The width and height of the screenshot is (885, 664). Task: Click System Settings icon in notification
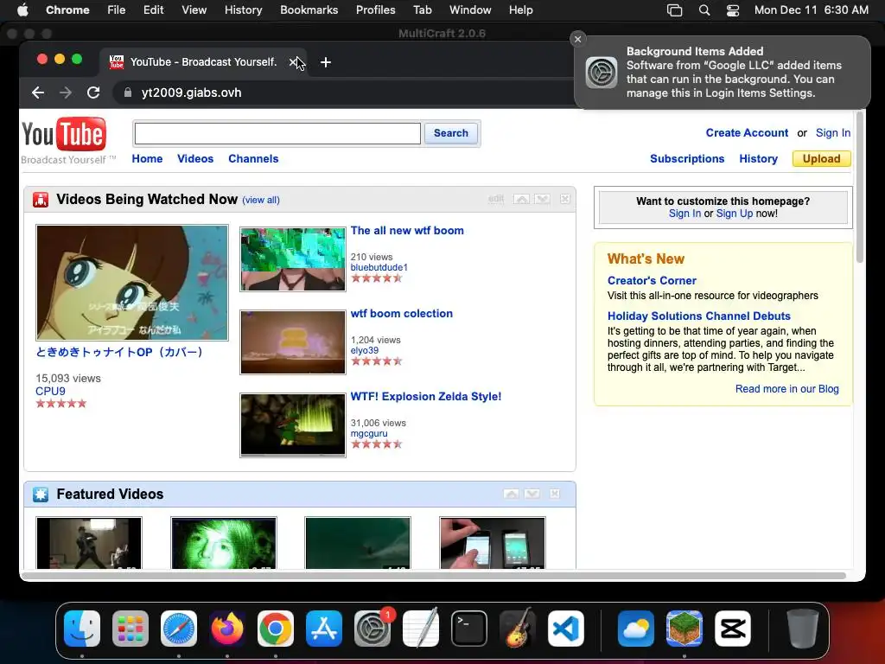(x=602, y=73)
